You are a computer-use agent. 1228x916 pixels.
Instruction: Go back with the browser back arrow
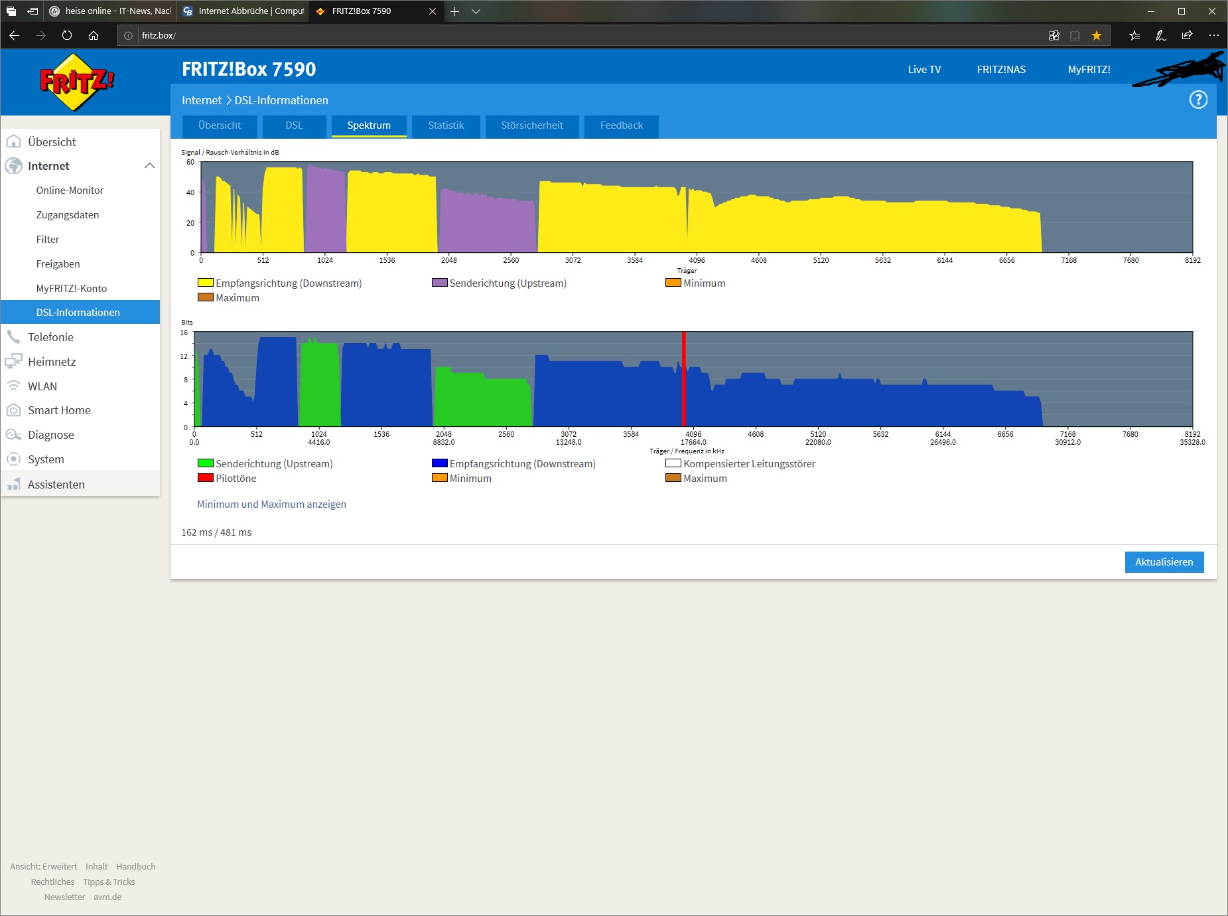point(15,35)
